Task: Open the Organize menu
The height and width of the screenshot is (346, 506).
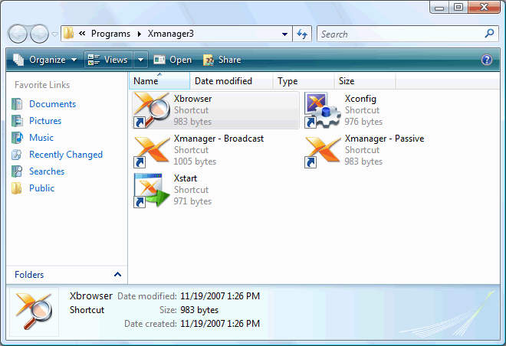Action: pyautogui.click(x=45, y=60)
